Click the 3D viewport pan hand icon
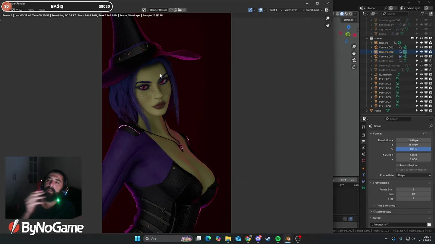Viewport: 435px width, 244px height. coord(354,53)
